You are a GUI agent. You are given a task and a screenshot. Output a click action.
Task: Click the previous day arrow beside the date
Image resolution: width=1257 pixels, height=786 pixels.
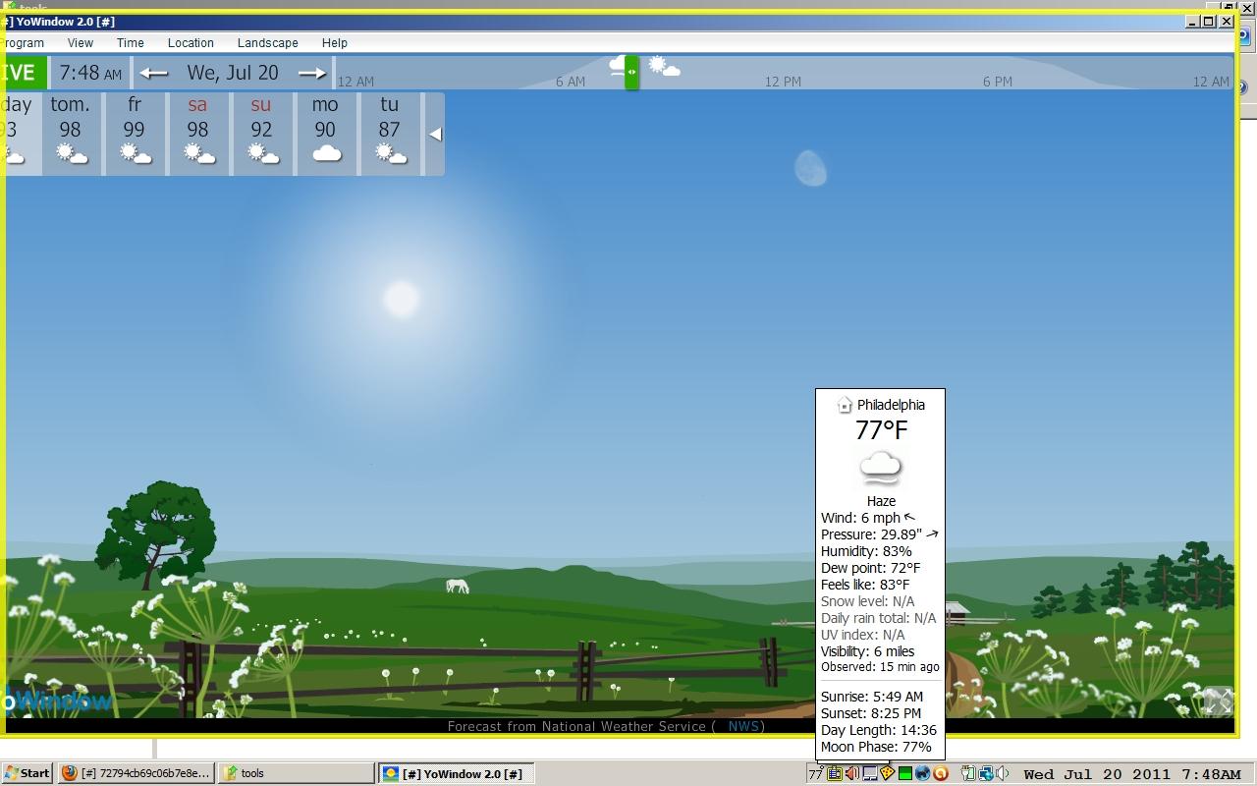point(153,73)
